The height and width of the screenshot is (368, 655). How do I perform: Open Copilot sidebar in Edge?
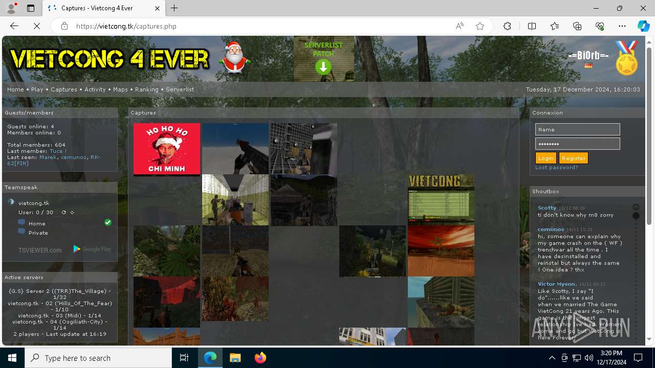[643, 26]
